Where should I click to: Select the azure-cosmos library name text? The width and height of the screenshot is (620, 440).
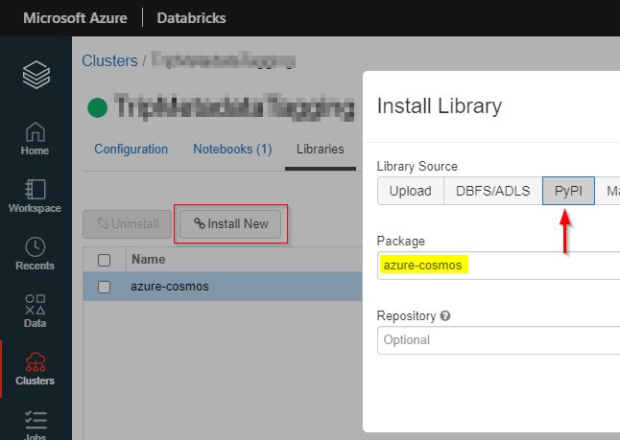170,287
